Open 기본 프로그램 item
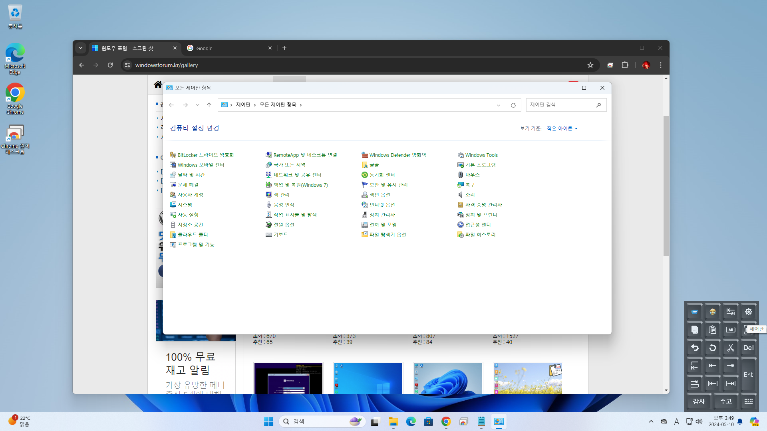The image size is (767, 431). click(x=476, y=165)
